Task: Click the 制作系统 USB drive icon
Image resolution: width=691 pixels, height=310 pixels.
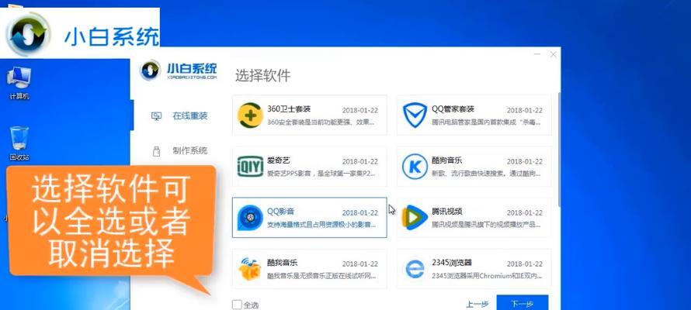Action: [156, 151]
